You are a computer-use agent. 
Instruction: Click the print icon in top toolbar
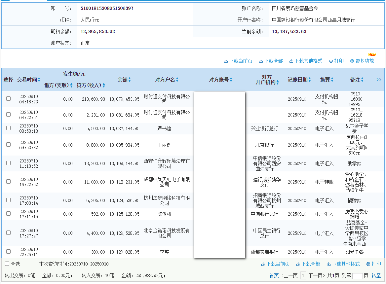pyautogui.click(x=331, y=61)
